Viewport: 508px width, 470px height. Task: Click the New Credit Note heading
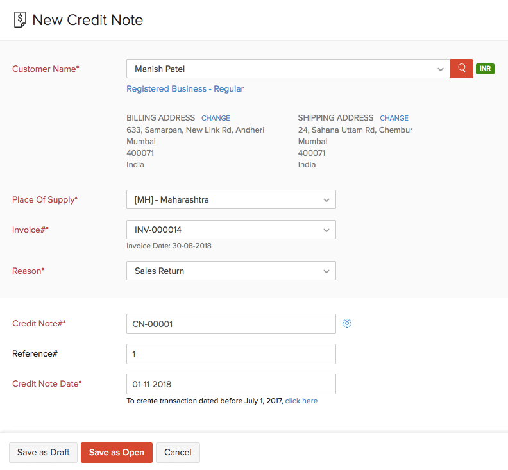(87, 20)
